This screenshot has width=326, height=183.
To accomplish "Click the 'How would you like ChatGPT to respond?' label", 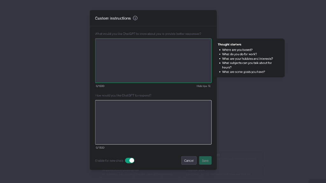I will point(123,95).
